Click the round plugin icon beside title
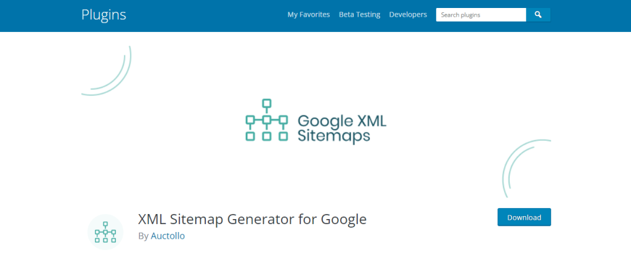The height and width of the screenshot is (264, 631). click(x=105, y=232)
